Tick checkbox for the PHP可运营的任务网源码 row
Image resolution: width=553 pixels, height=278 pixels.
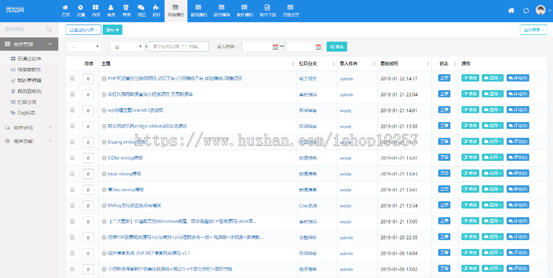click(73, 79)
